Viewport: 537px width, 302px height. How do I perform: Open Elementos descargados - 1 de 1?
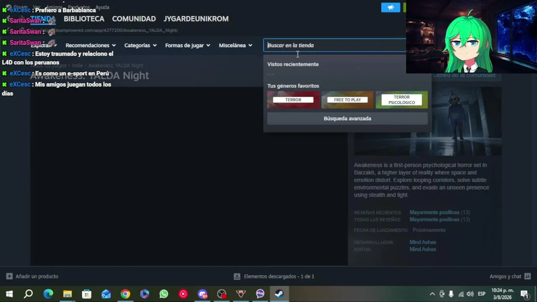pyautogui.click(x=279, y=276)
